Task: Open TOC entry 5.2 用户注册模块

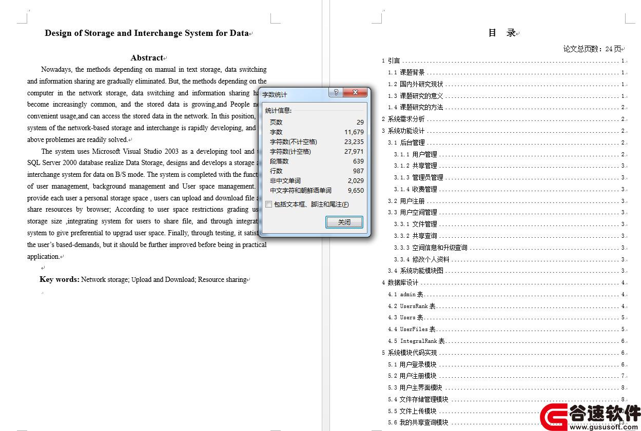Action: click(507, 376)
